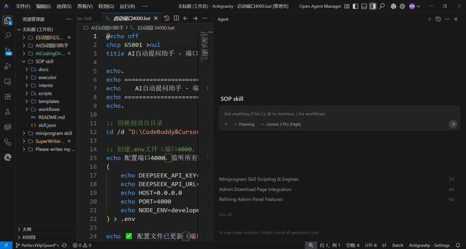Click See all conversations link
Image resolution: width=466 pixels, height=249 pixels.
click(225, 215)
